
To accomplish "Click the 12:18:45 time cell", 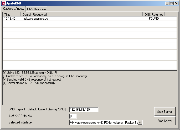I will coord(10,19).
